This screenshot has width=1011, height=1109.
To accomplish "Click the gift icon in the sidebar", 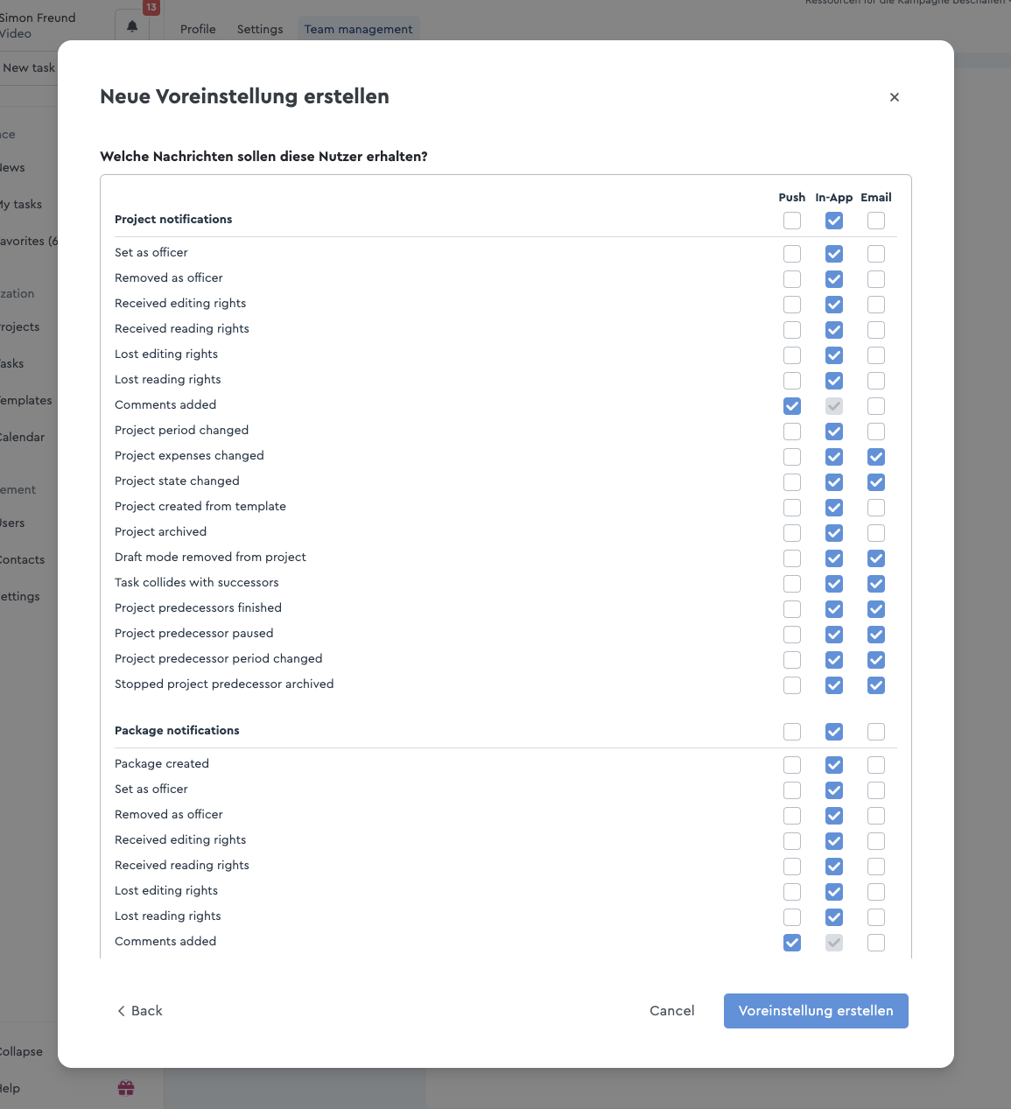I will tap(126, 1088).
